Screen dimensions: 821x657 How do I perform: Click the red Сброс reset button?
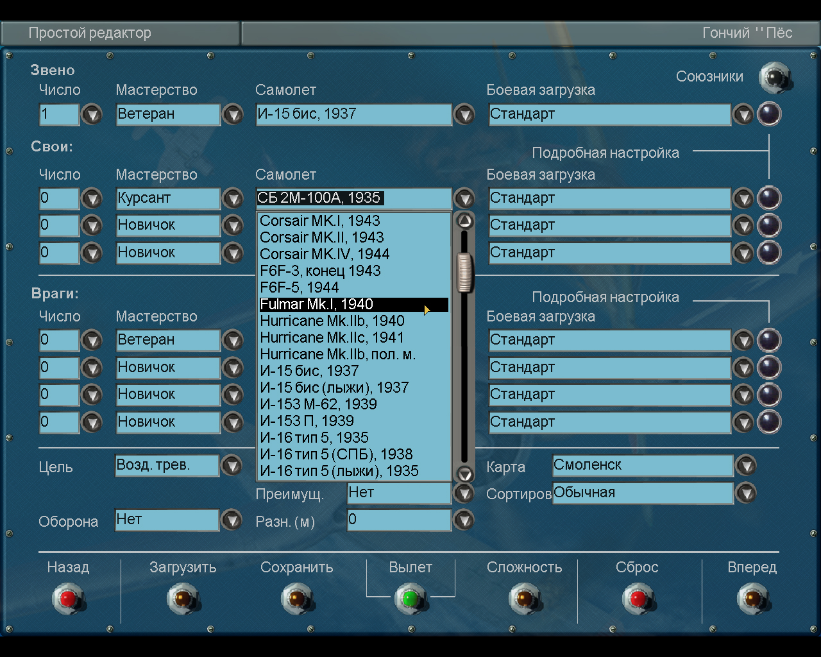click(x=637, y=599)
